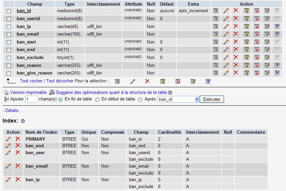Check the ban_userid row checkbox
Image resolution: width=286 pixels, height=191 pixels.
coord(9,19)
